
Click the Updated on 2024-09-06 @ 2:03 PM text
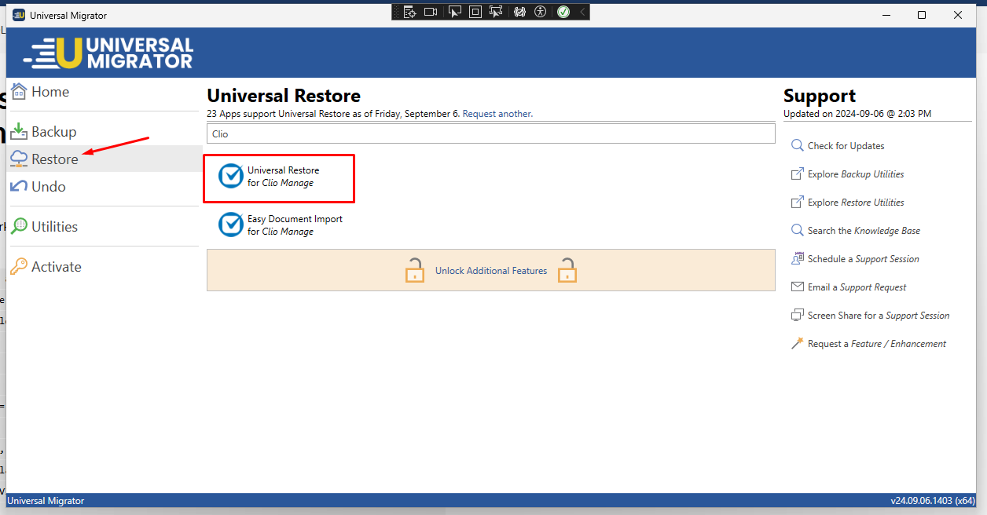tap(857, 114)
